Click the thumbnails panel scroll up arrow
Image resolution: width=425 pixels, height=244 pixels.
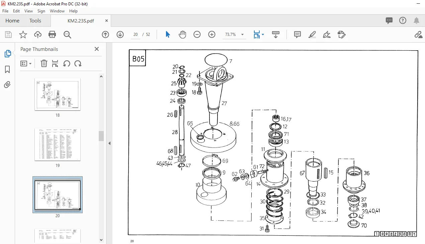(101, 76)
